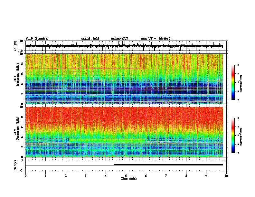
Task: Click the green band in ch.2 spectrogram
Action: coord(107,141)
